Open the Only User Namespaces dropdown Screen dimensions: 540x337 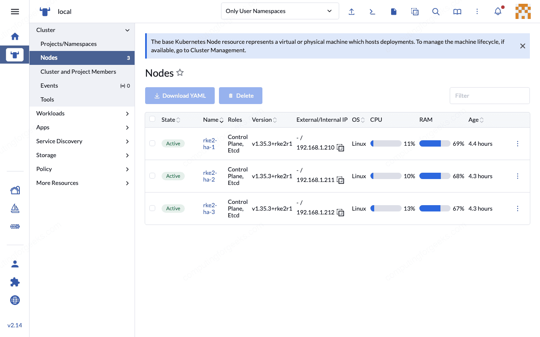280,11
